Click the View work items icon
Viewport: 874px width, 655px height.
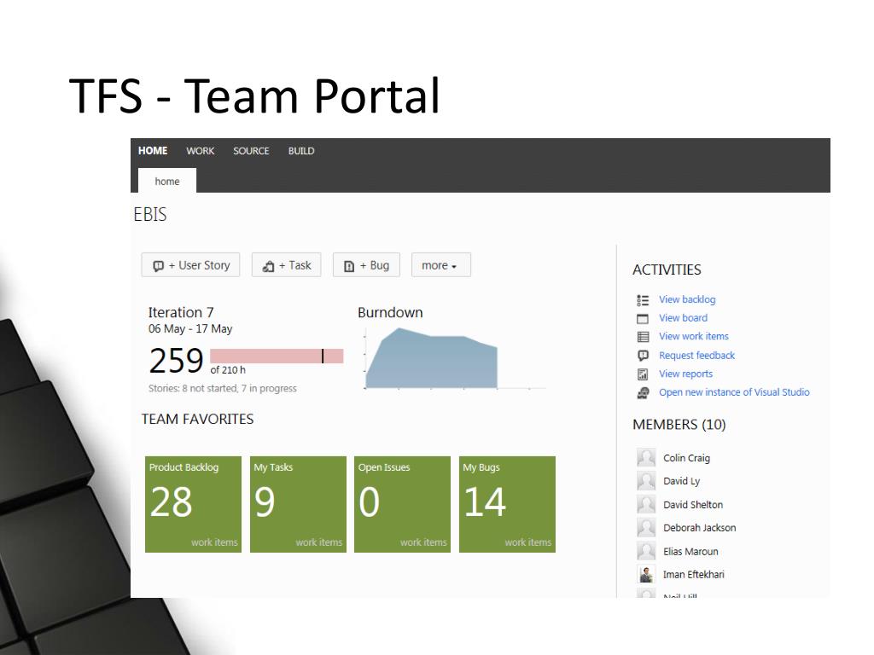coord(643,337)
